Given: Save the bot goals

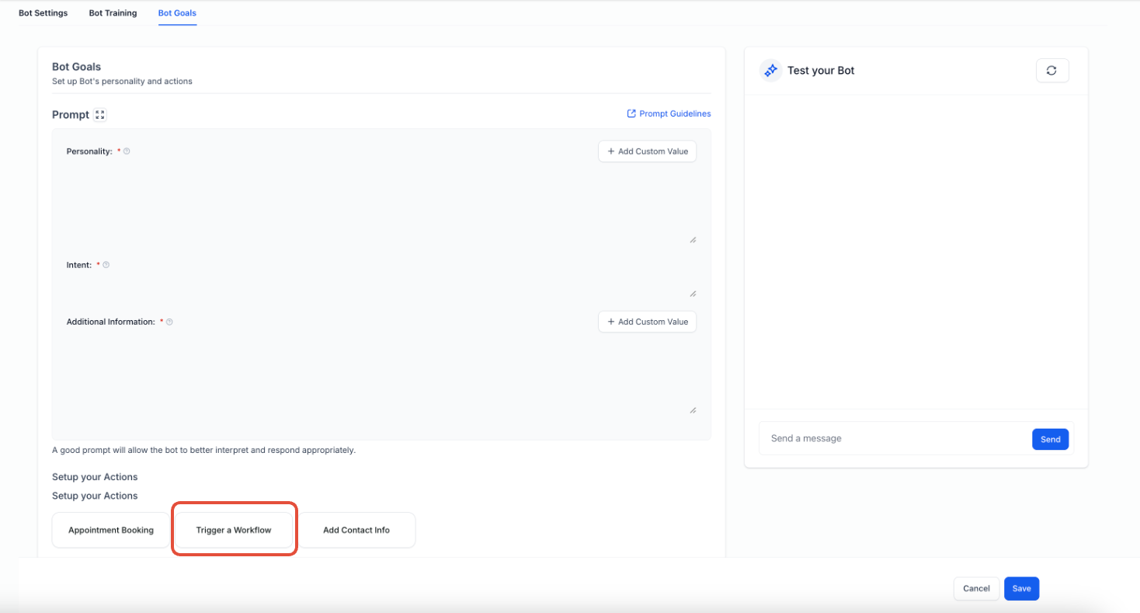Looking at the screenshot, I should coord(1021,589).
